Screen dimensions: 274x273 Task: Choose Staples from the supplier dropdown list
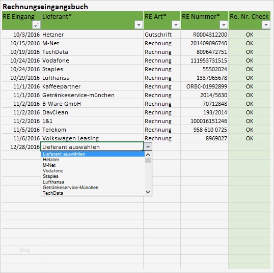point(93,176)
